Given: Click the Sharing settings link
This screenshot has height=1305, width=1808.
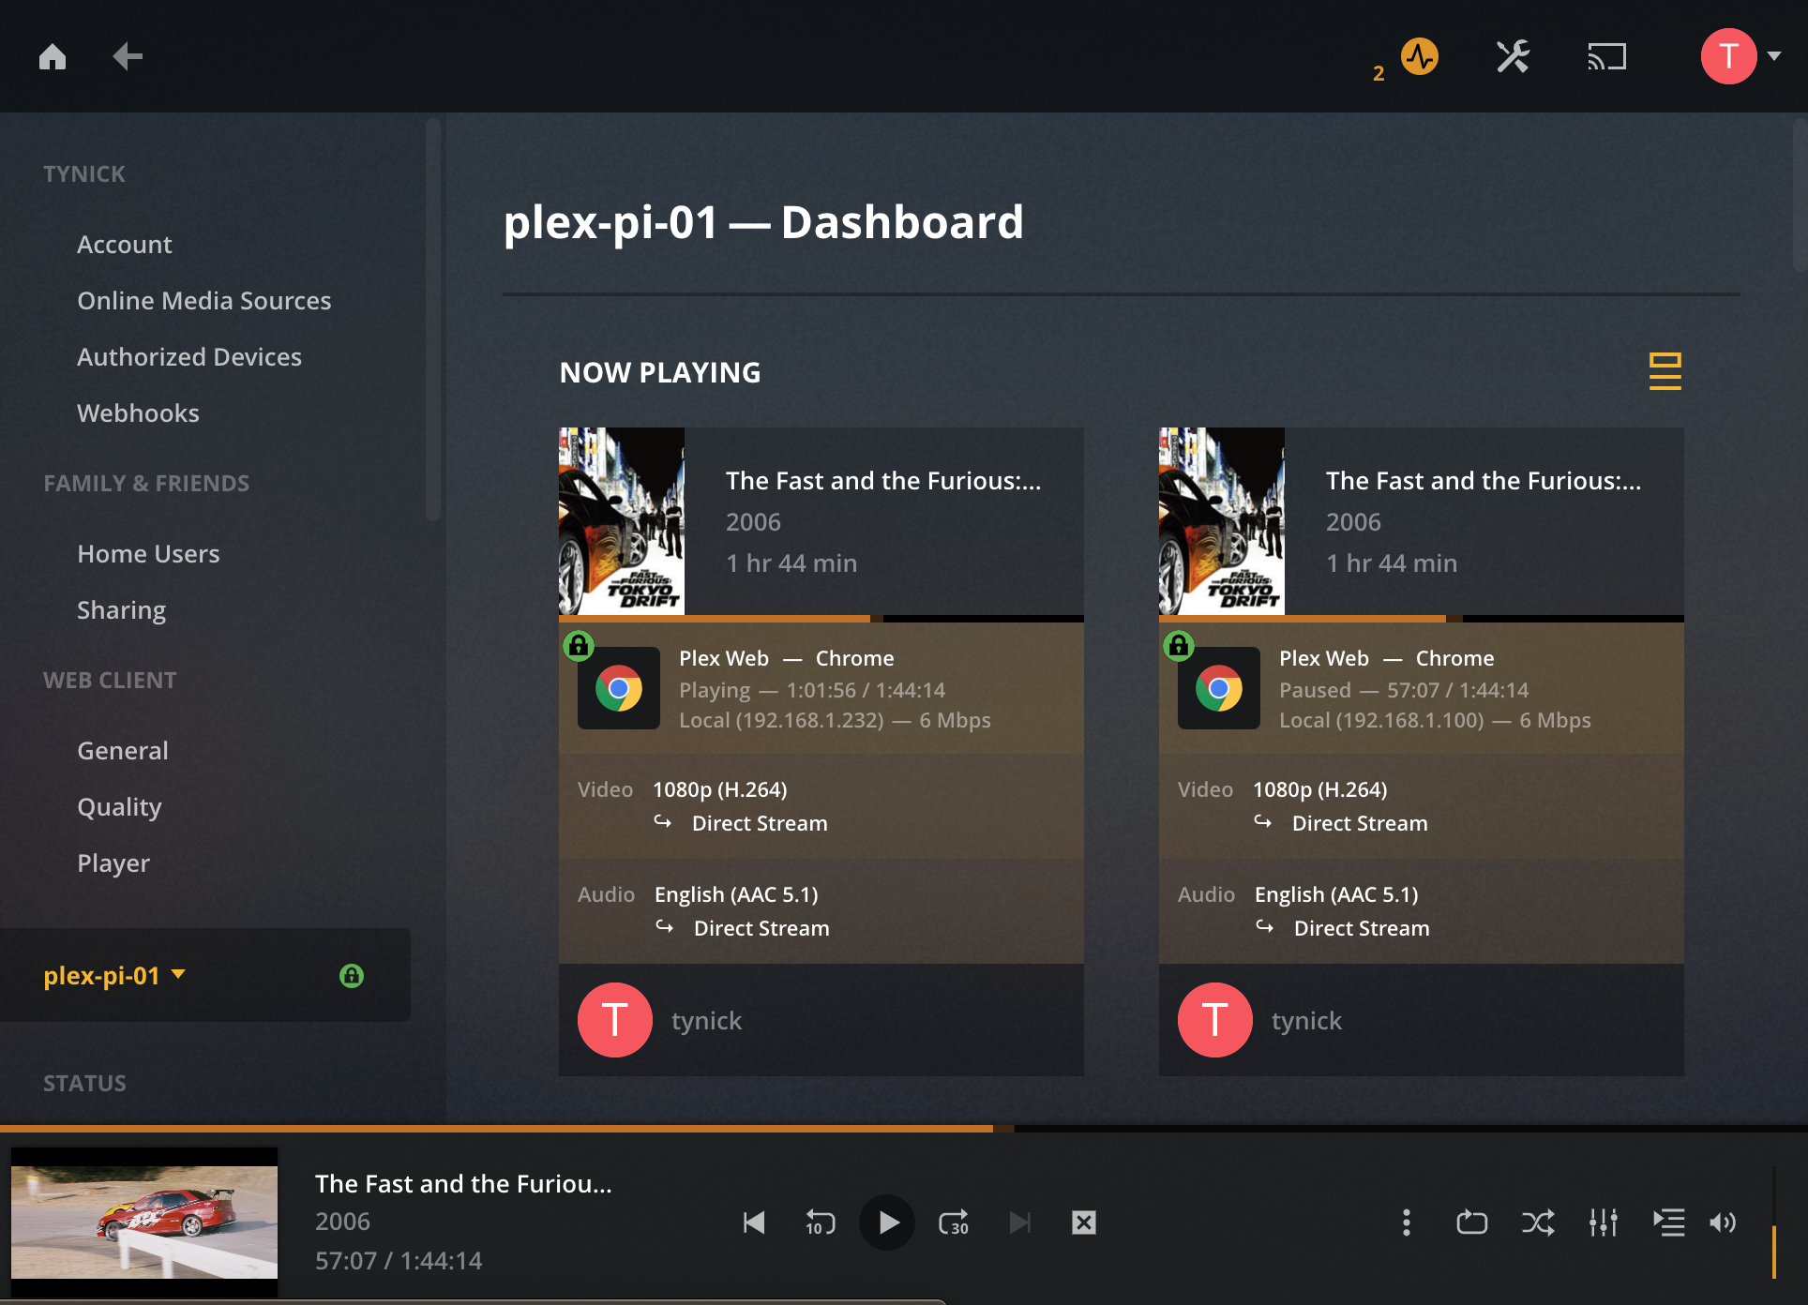Looking at the screenshot, I should [121, 609].
